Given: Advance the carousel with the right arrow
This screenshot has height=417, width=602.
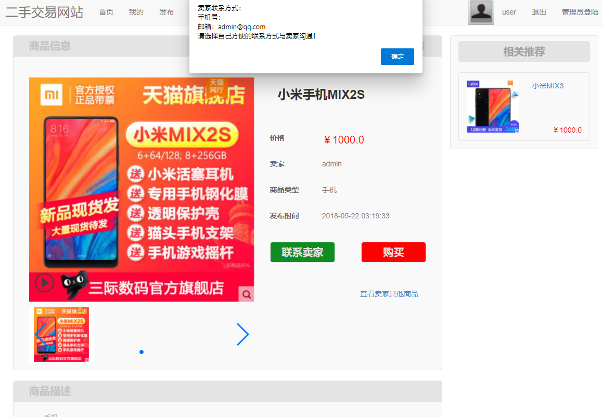Looking at the screenshot, I should (x=242, y=334).
